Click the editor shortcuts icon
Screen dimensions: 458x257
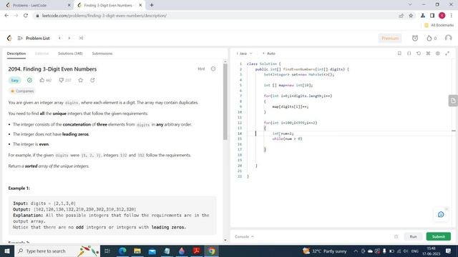(428, 54)
